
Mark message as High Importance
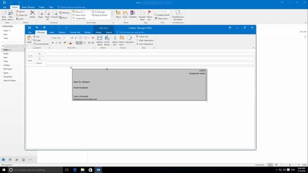pyautogui.click(x=145, y=40)
